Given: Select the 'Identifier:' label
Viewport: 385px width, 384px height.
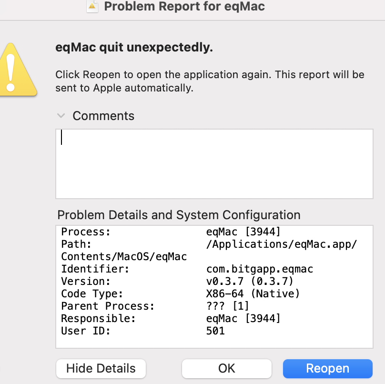Looking at the screenshot, I should click(x=95, y=269).
